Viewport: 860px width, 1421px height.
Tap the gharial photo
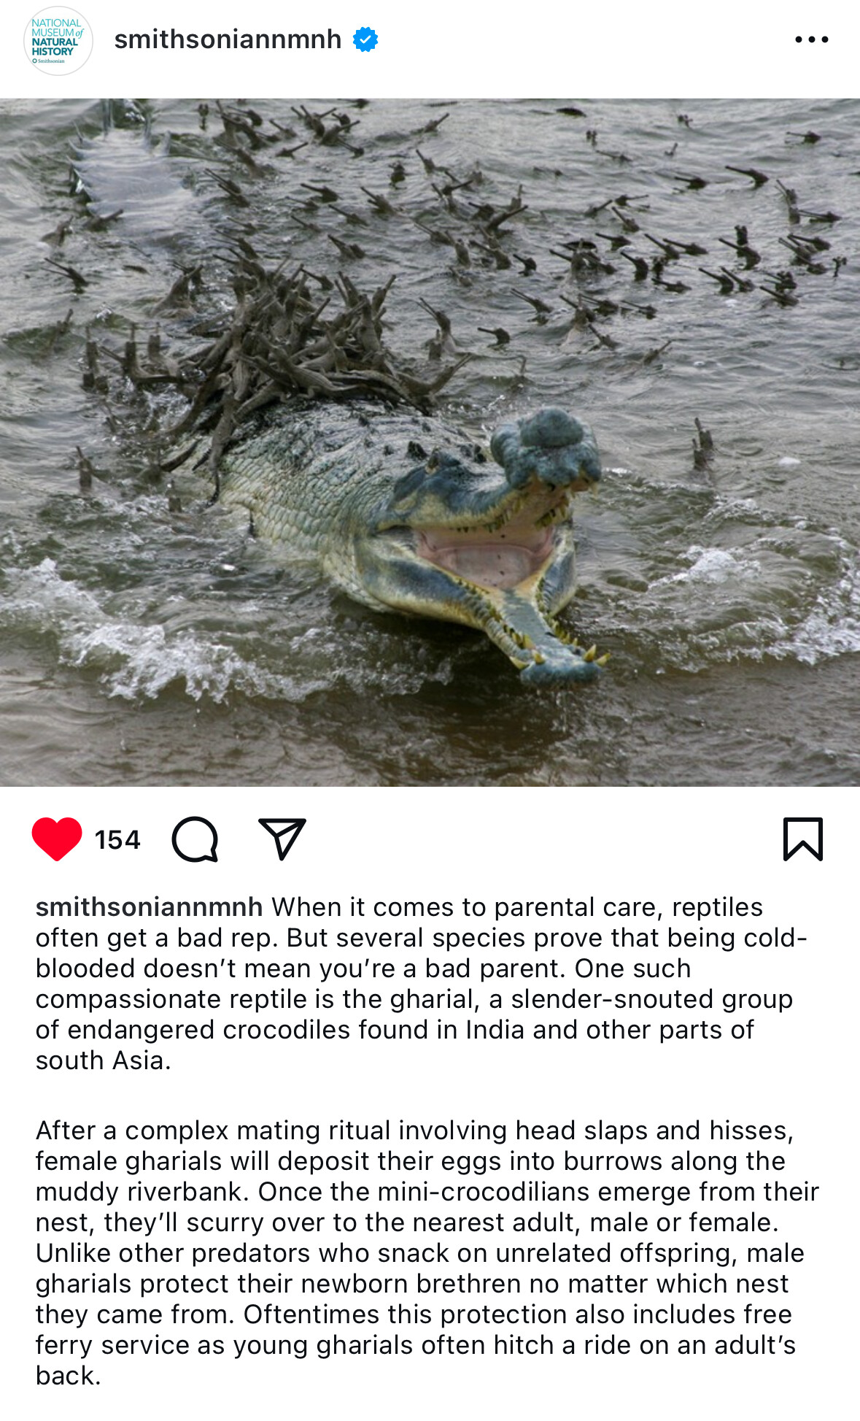pyautogui.click(x=430, y=442)
